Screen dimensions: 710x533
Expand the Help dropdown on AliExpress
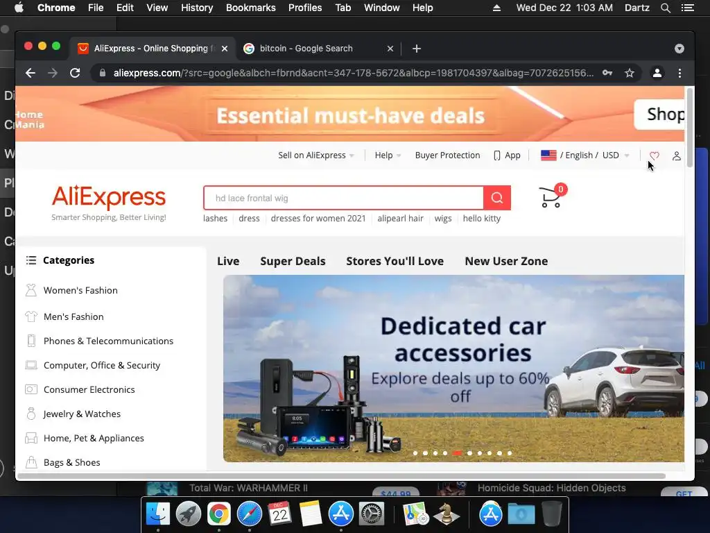pos(388,155)
